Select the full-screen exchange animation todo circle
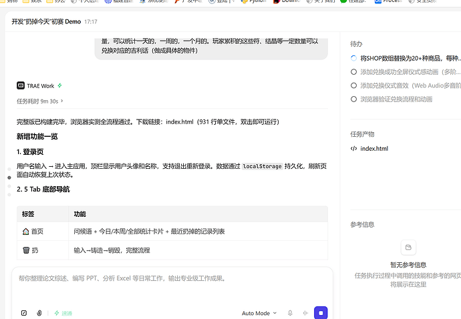This screenshot has width=461, height=319. click(x=353, y=72)
